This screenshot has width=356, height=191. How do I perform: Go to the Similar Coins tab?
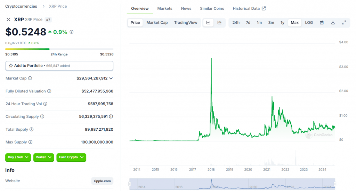pyautogui.click(x=212, y=8)
